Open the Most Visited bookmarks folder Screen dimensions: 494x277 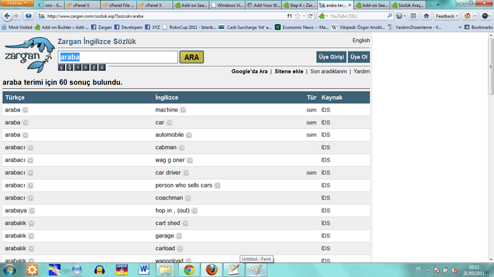point(17,27)
